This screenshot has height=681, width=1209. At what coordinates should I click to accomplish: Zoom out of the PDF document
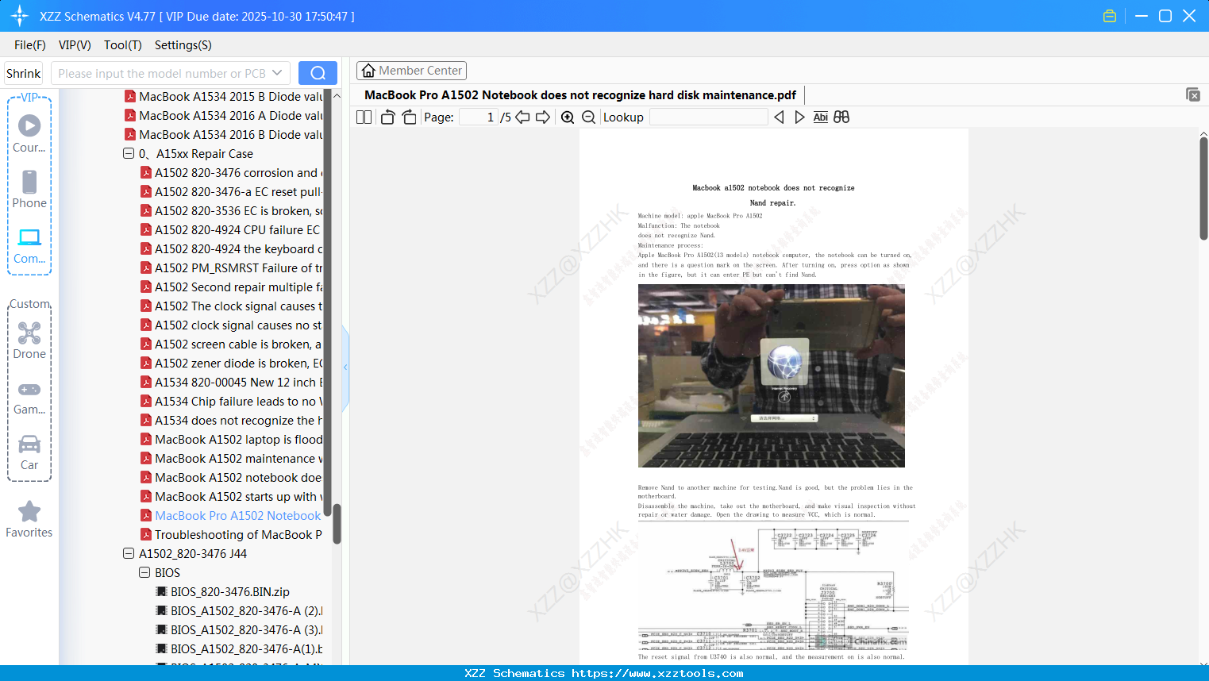588,117
